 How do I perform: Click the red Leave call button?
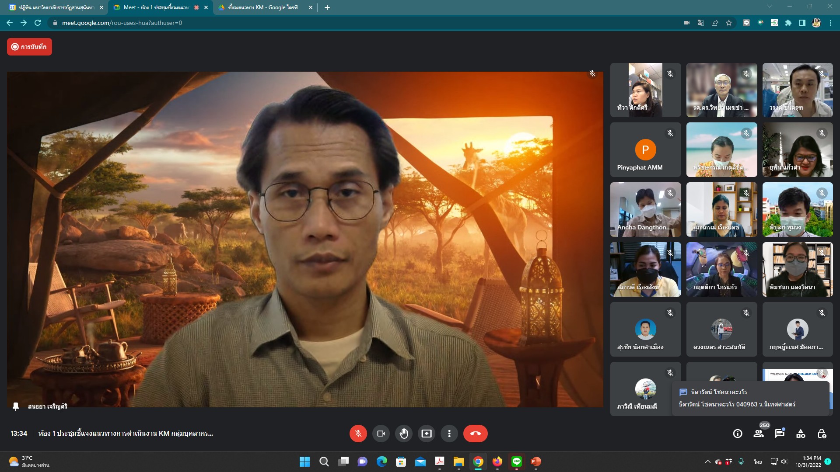(475, 434)
